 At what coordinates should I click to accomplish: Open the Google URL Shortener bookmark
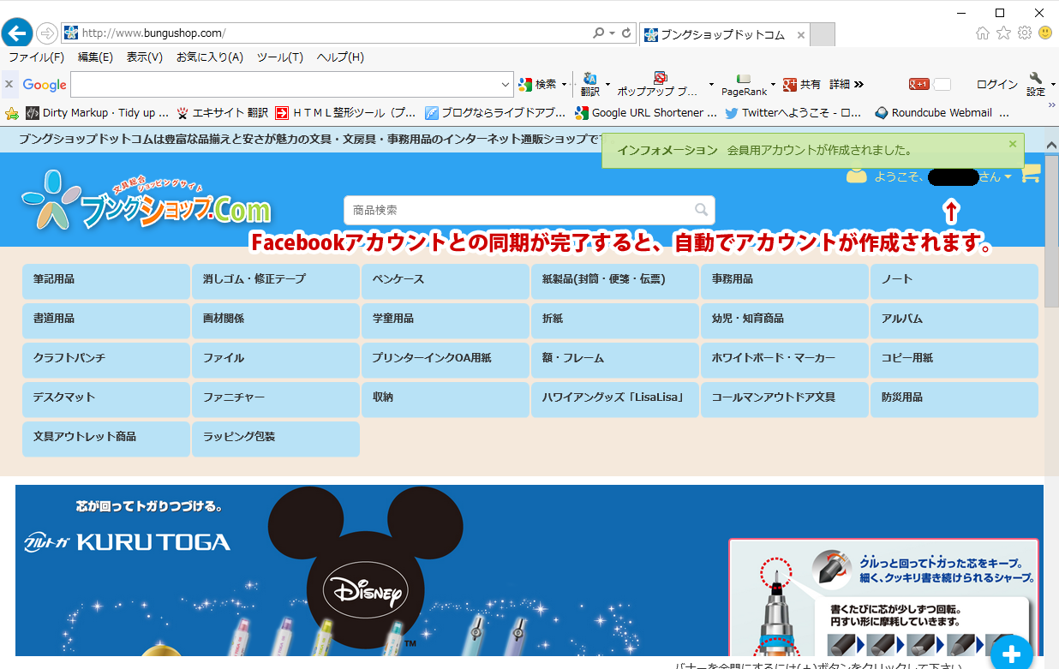[x=646, y=112]
